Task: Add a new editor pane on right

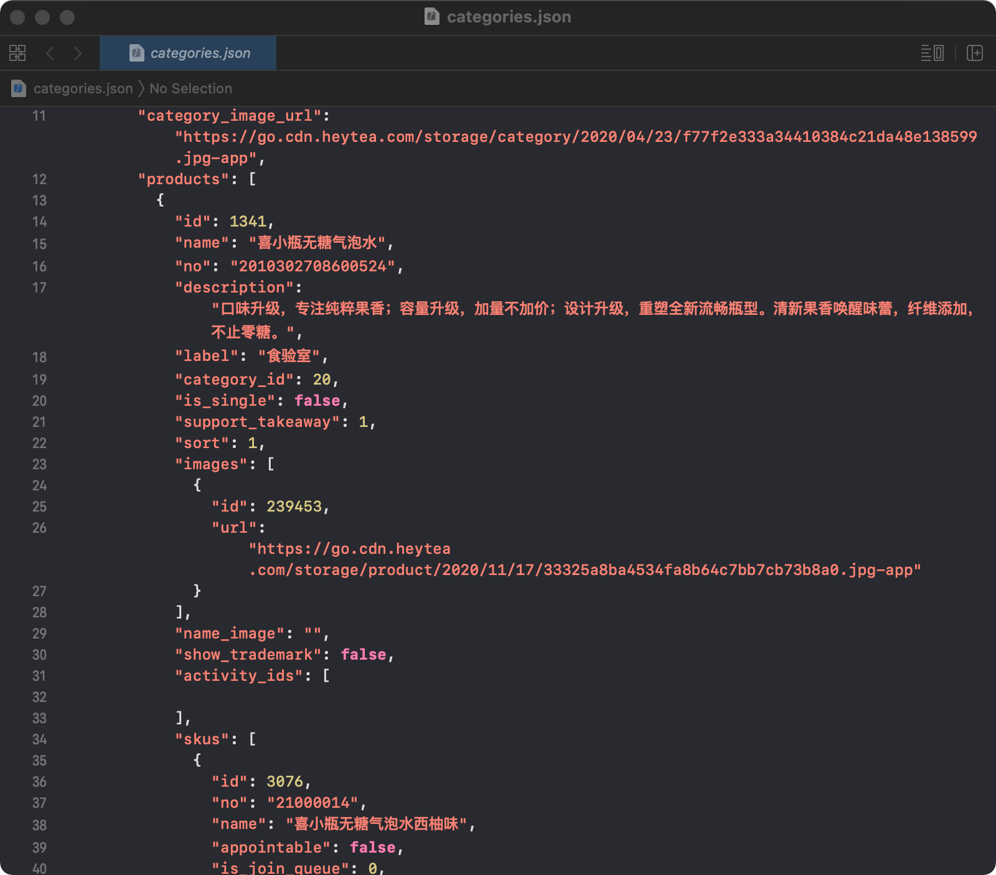Action: 974,53
